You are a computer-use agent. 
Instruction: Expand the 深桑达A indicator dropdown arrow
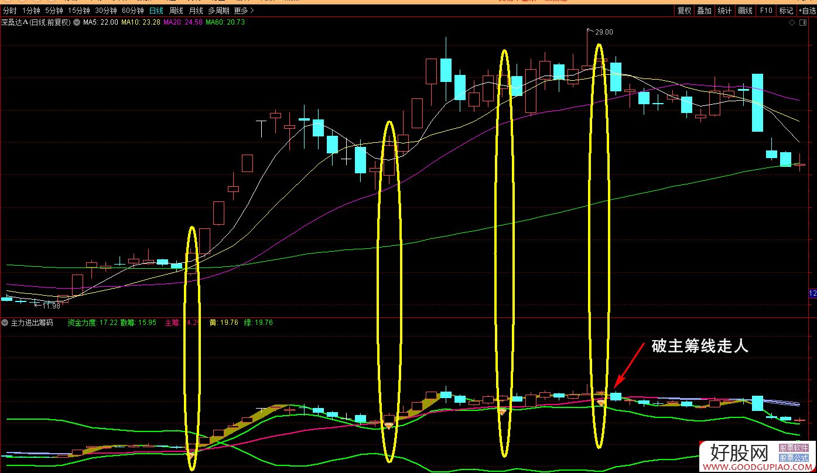tap(76, 22)
